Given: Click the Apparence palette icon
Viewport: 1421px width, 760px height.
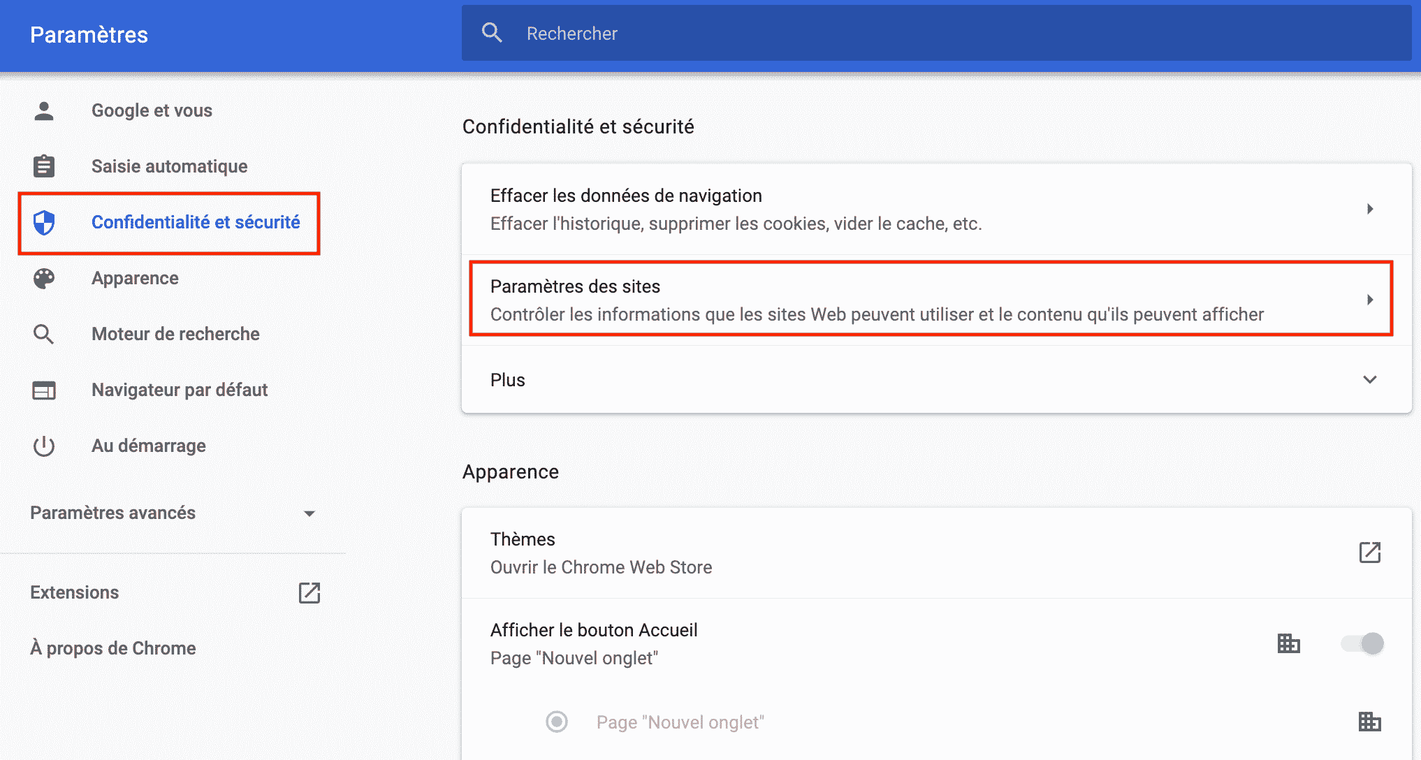Looking at the screenshot, I should (44, 279).
